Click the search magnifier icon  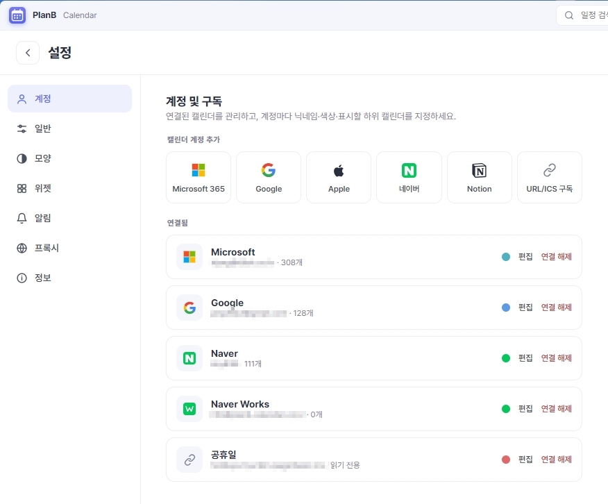(x=569, y=15)
